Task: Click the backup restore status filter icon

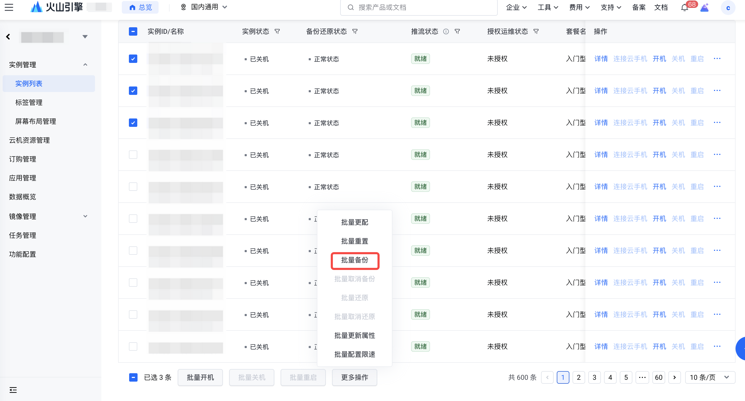Action: pyautogui.click(x=355, y=31)
